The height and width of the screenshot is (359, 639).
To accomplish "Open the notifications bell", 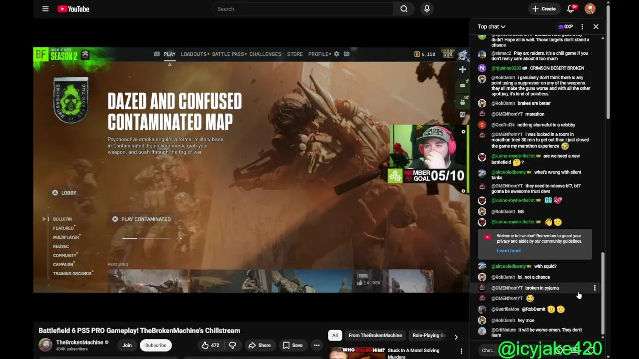I will (x=571, y=9).
